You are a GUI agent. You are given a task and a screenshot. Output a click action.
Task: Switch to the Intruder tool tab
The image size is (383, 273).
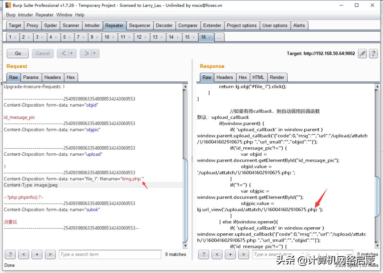pyautogui.click(x=92, y=25)
